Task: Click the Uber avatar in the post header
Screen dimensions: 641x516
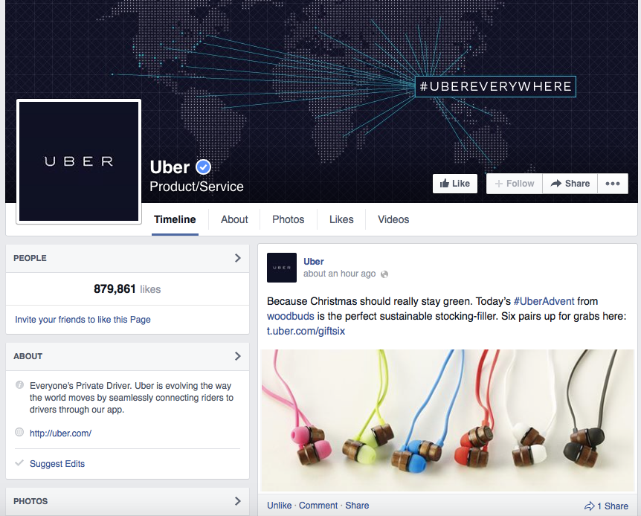Action: pos(282,268)
